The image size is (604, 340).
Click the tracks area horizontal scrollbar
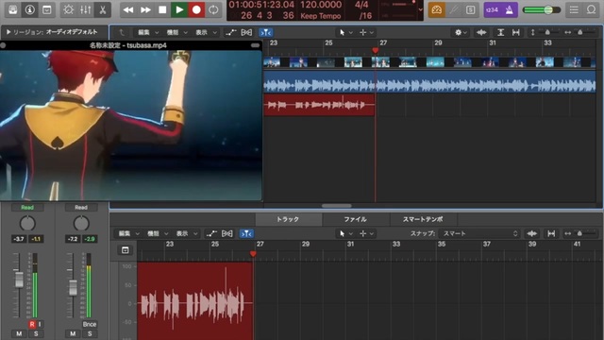(x=336, y=206)
